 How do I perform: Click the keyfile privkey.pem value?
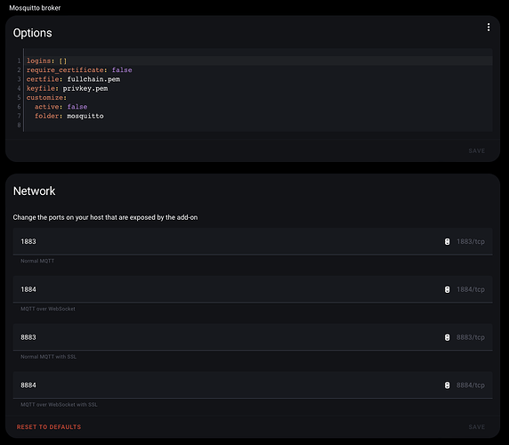pyautogui.click(x=85, y=88)
